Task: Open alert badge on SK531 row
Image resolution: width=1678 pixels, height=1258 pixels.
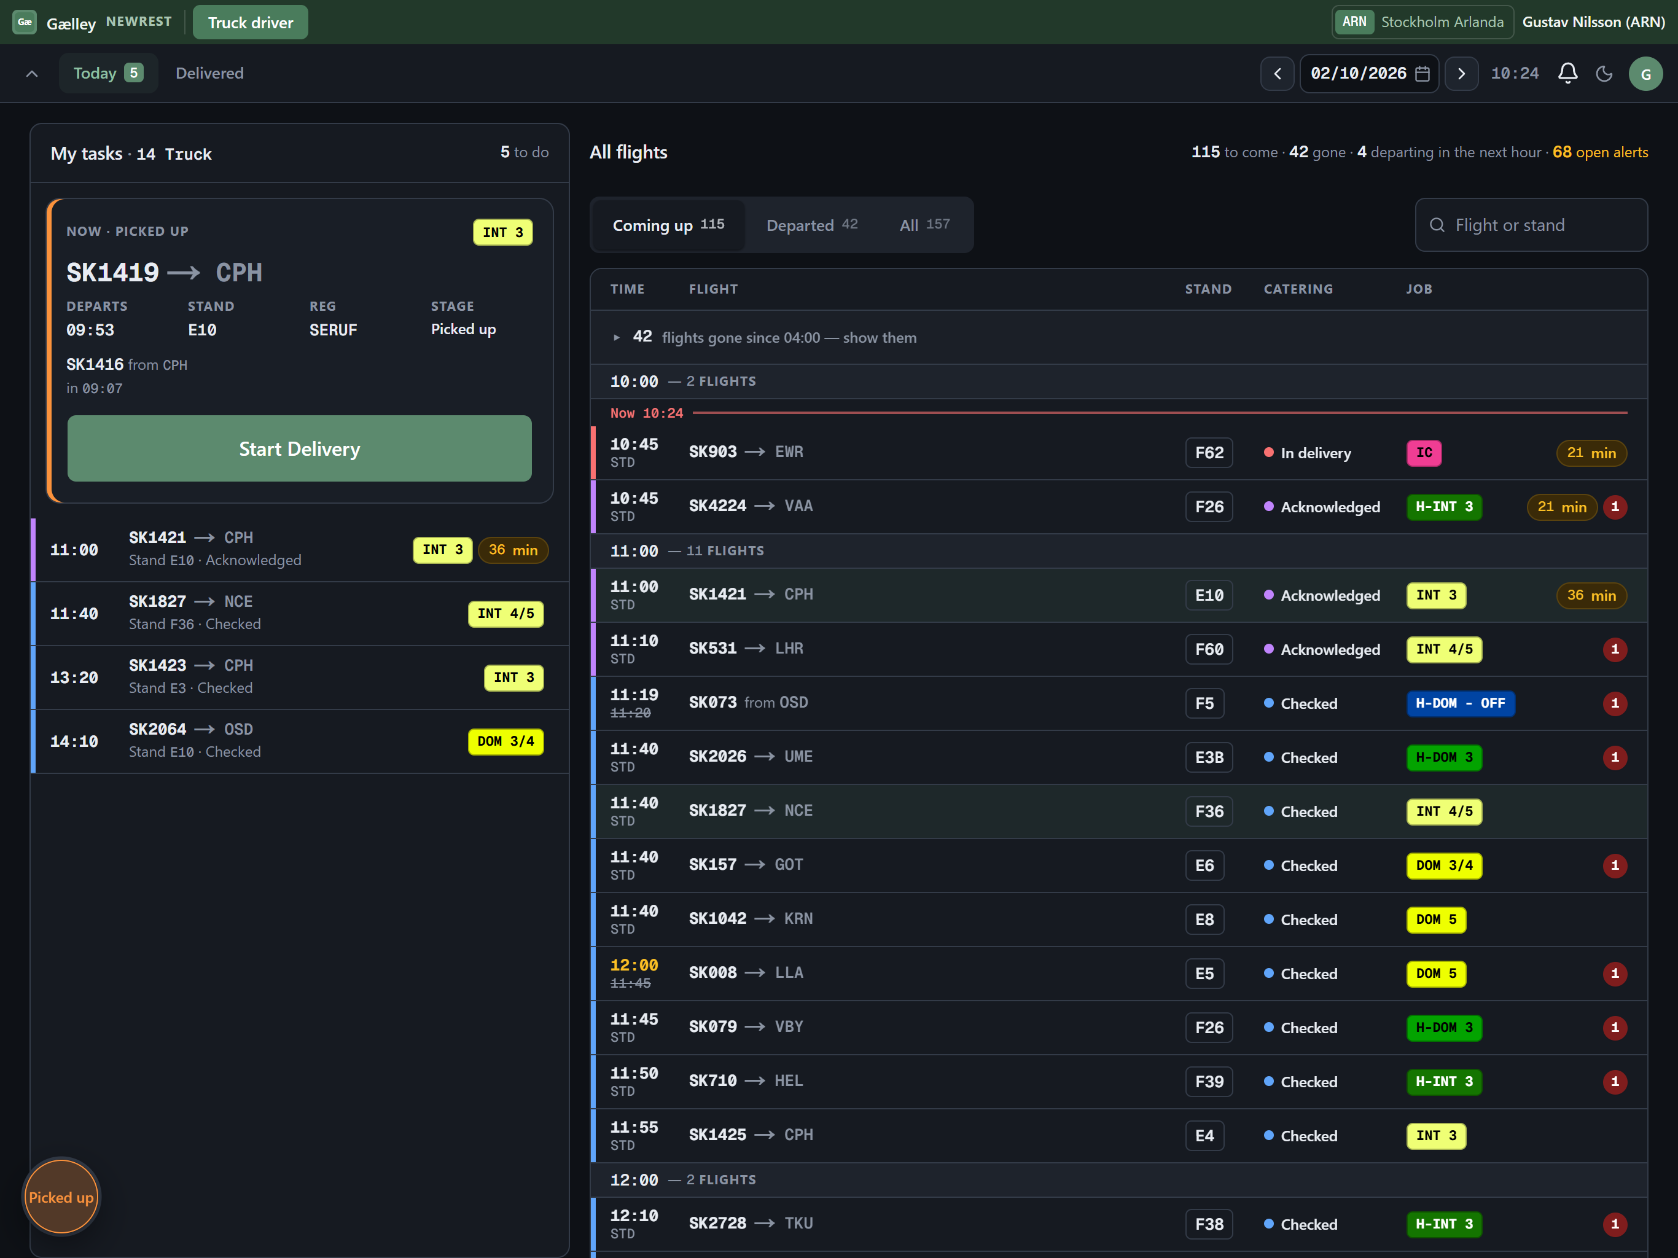Action: [1614, 649]
